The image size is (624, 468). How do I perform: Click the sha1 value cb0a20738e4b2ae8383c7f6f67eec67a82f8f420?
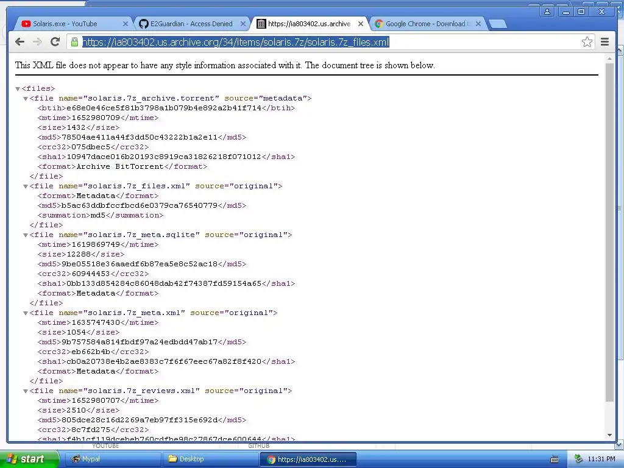(x=164, y=361)
